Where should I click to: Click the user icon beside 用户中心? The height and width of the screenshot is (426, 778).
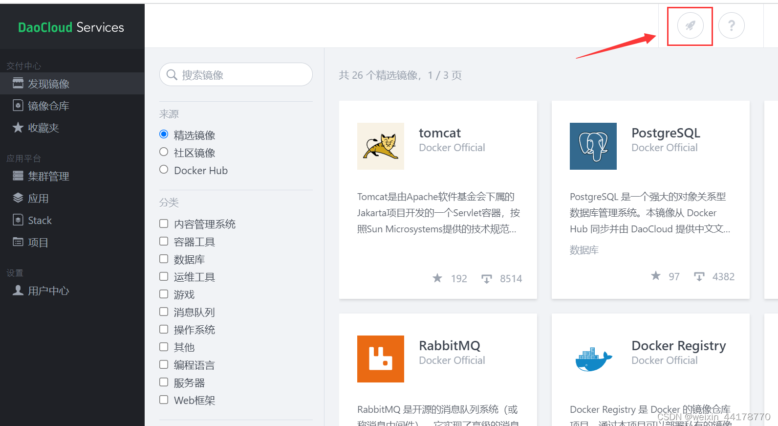pos(18,291)
